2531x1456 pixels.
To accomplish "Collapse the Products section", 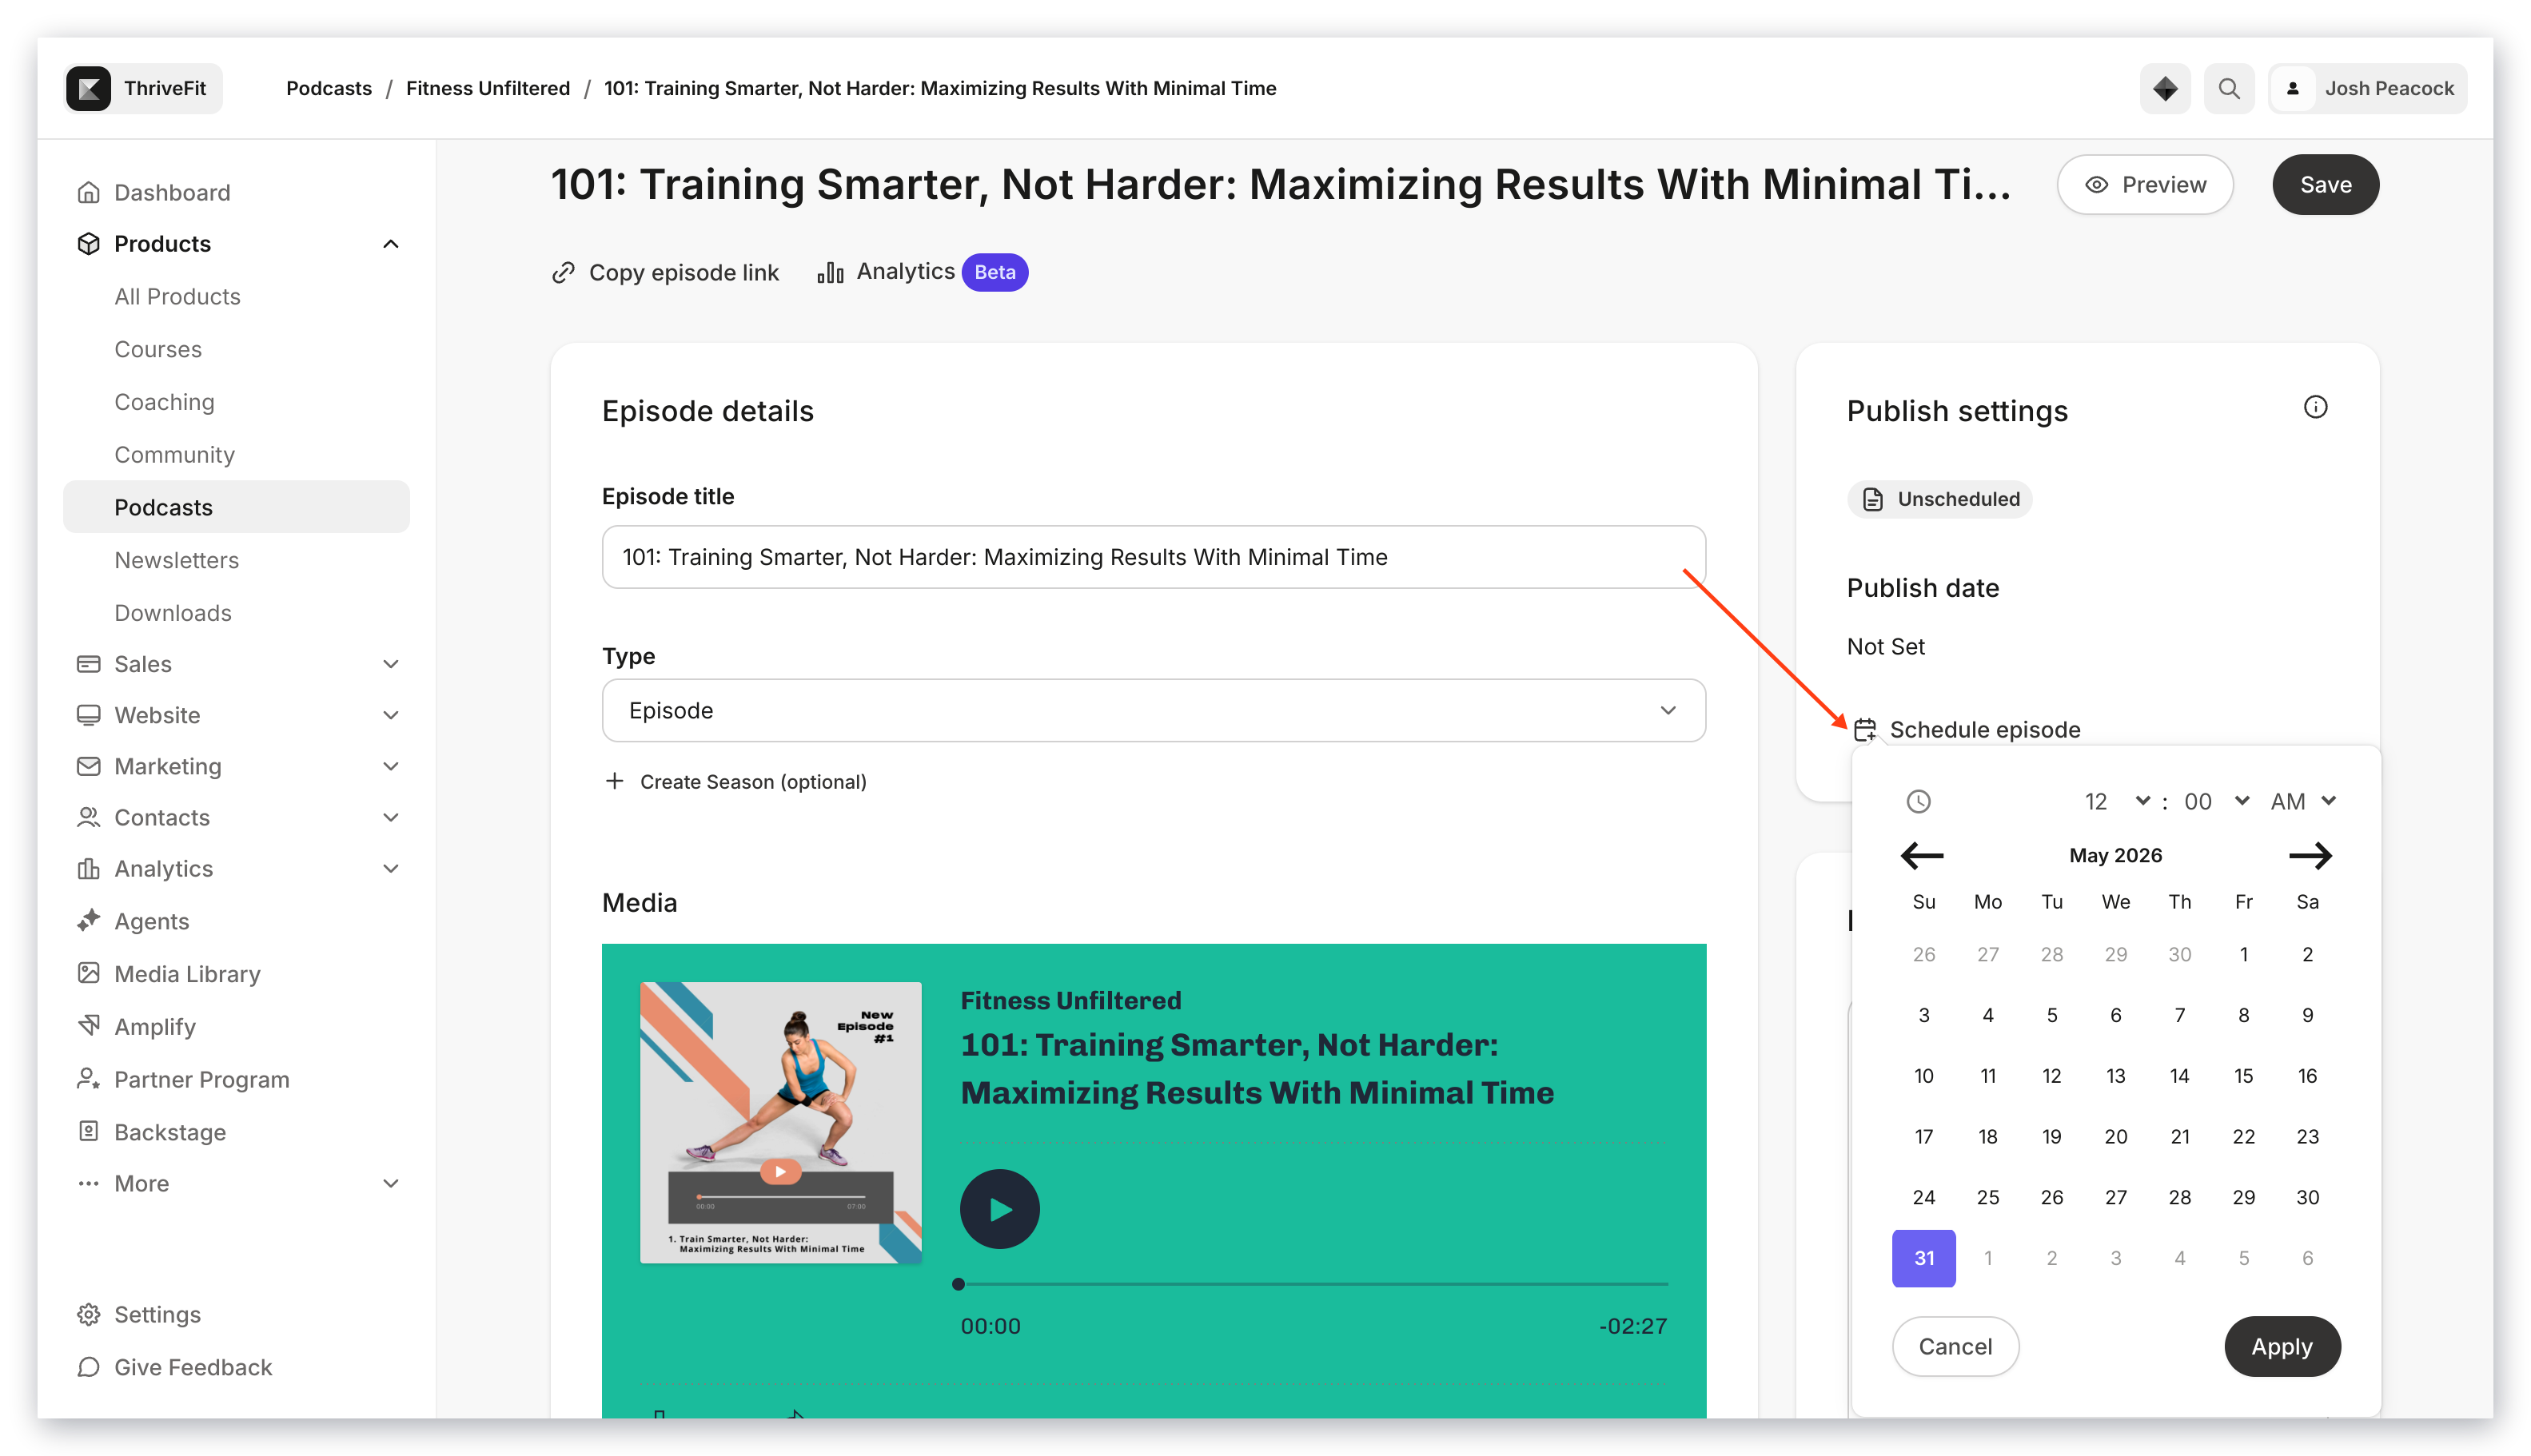I will tap(390, 244).
